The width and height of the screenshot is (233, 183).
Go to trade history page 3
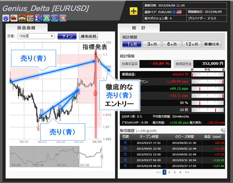click(x=175, y=172)
